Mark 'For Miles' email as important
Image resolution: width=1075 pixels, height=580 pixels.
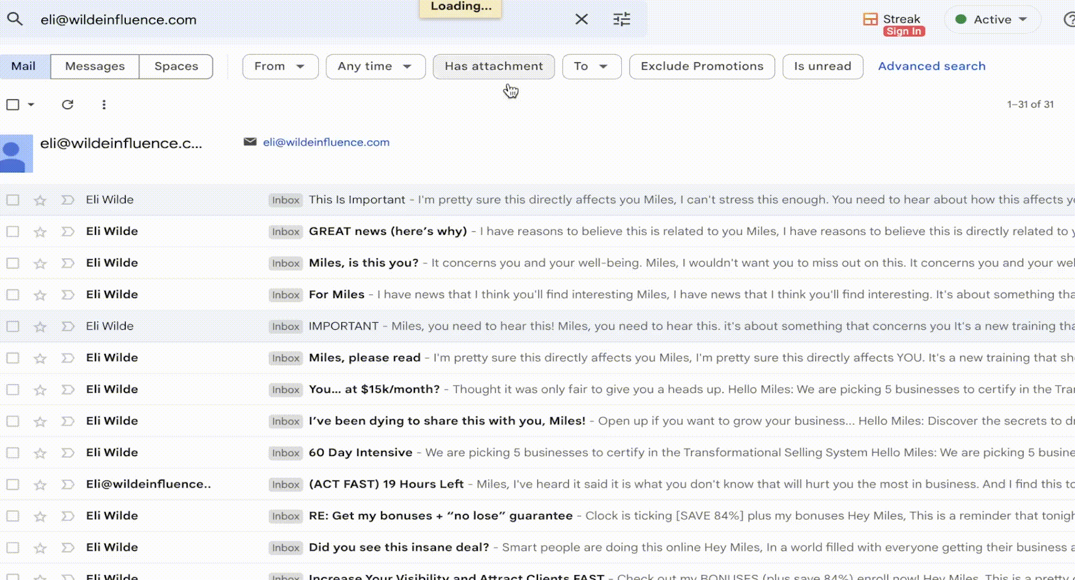pos(67,295)
